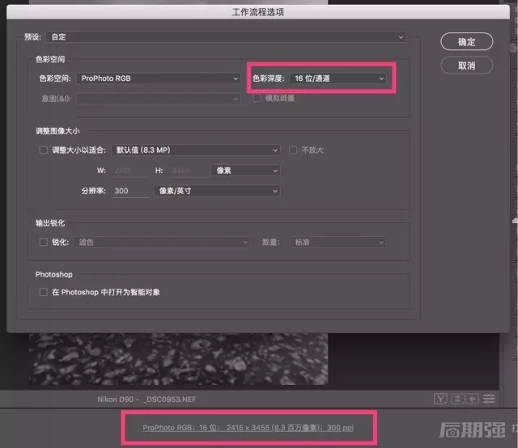Enable 锐化 output sharpening checkbox
This screenshot has height=448, width=518.
(43, 242)
